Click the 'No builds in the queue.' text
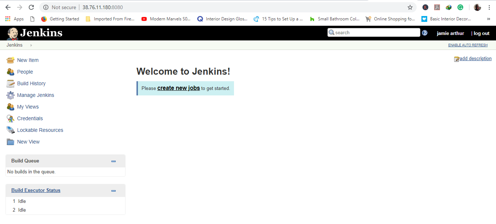This screenshot has width=496, height=224. pos(31,172)
